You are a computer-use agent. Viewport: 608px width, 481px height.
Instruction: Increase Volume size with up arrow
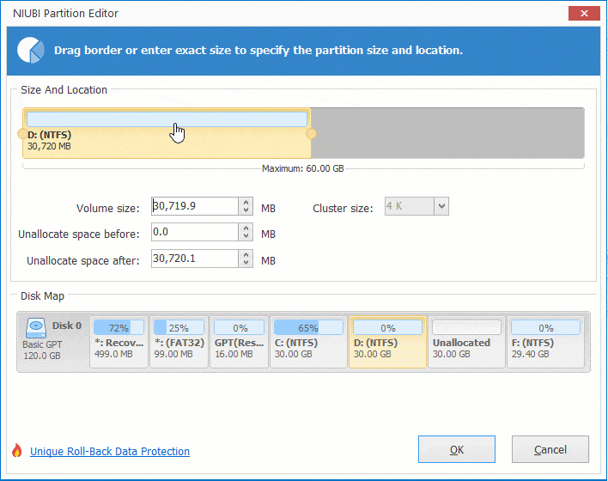[x=246, y=202]
